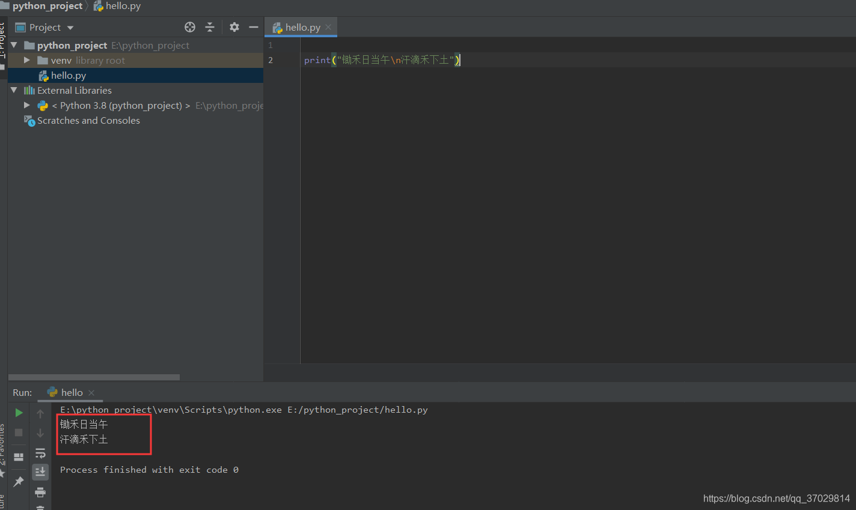Select hello.py in the project tree

(x=136, y=75)
